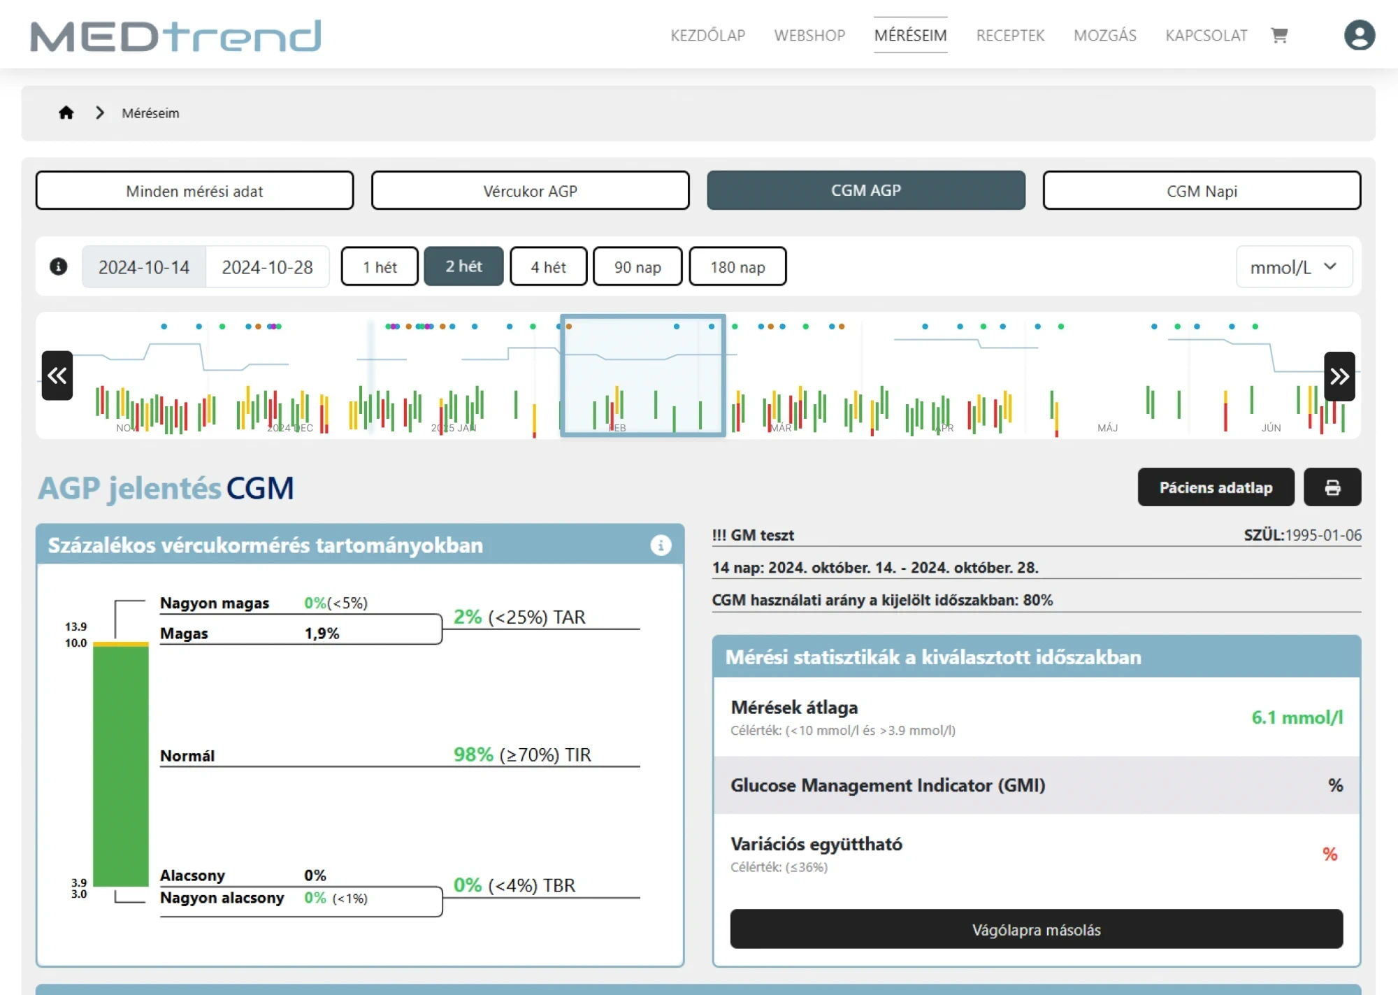
Task: Click the print report icon button
Action: [x=1332, y=487]
